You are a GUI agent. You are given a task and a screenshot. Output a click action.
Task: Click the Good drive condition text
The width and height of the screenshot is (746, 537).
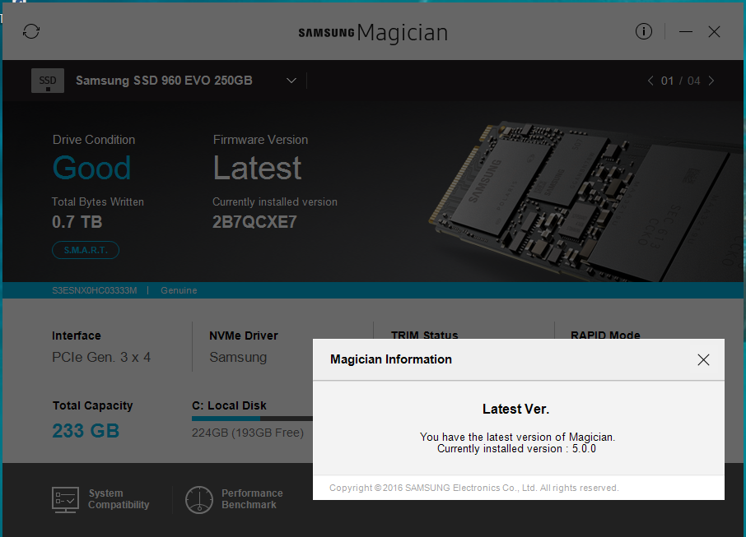[91, 169]
